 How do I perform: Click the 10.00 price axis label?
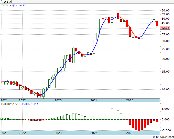coord(166,89)
